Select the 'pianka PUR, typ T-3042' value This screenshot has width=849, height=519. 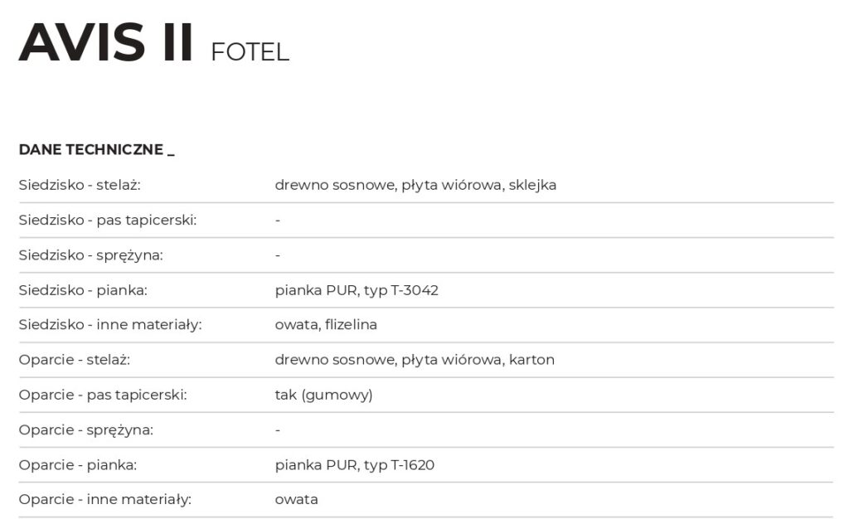pos(357,290)
